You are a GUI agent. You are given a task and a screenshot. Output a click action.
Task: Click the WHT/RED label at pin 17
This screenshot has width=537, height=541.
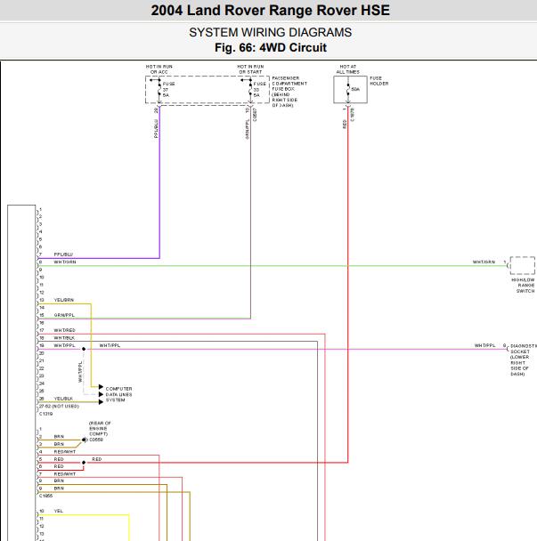coord(64,330)
